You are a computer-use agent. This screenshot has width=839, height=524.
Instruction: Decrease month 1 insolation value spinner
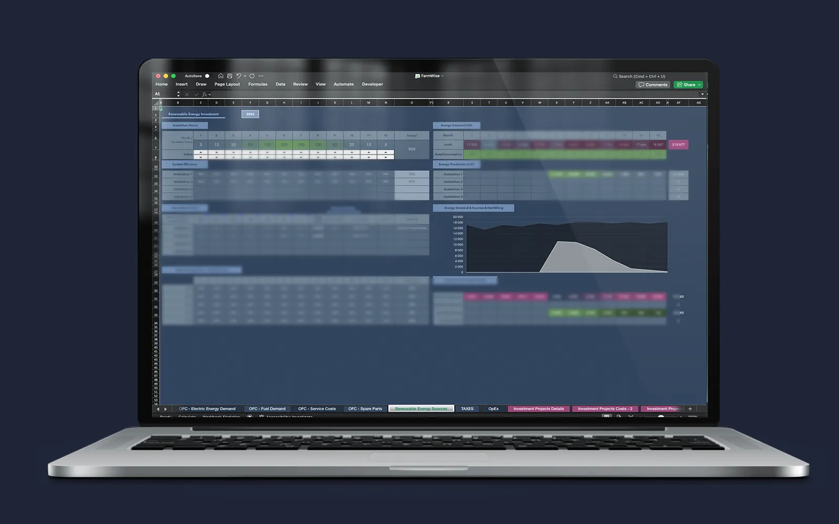[201, 157]
